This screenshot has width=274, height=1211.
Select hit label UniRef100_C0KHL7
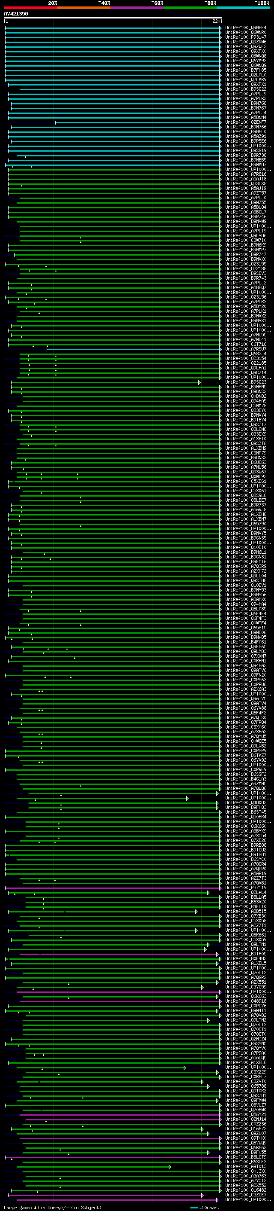tap(246, 1077)
